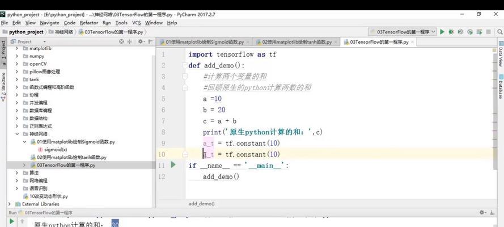Click fold marker on line 10 gutter
This screenshot has width=504, height=227.
[185, 155]
